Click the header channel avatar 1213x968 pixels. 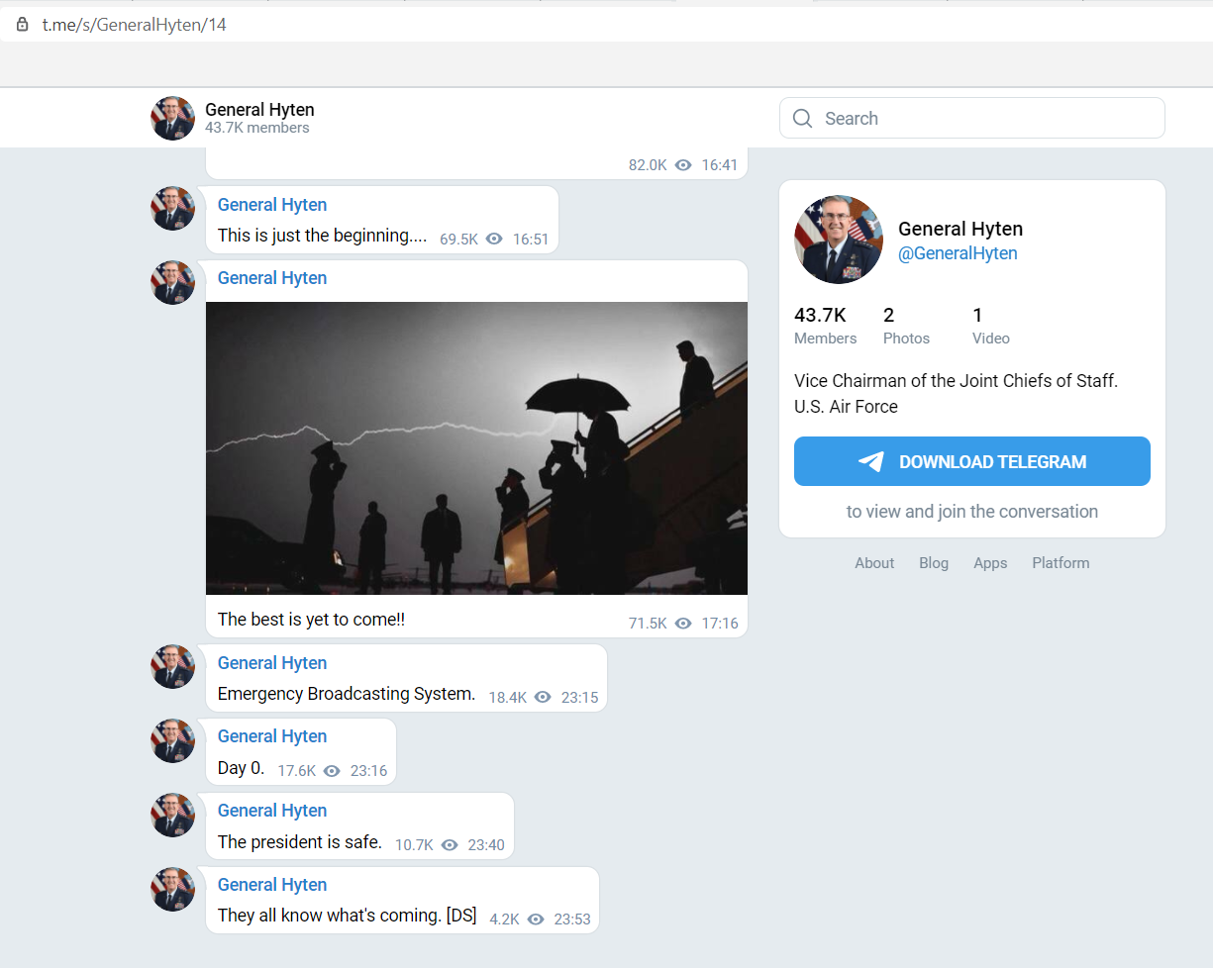172,118
